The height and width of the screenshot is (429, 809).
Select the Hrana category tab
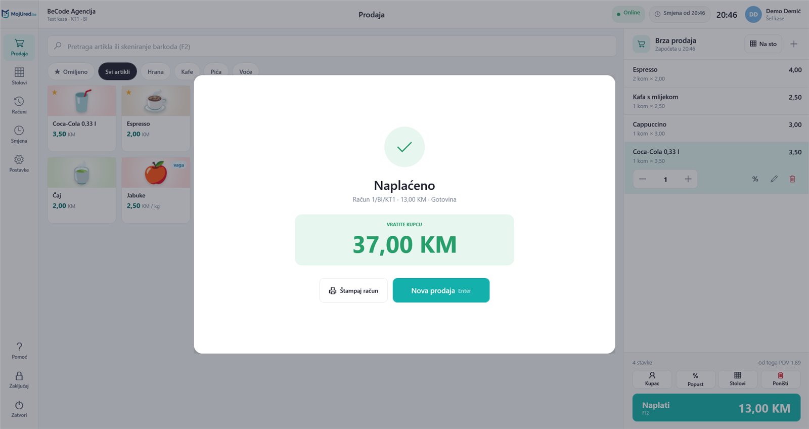click(x=156, y=72)
